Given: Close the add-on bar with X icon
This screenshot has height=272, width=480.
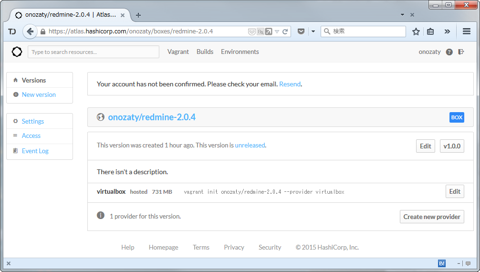Looking at the screenshot, I should [9, 263].
